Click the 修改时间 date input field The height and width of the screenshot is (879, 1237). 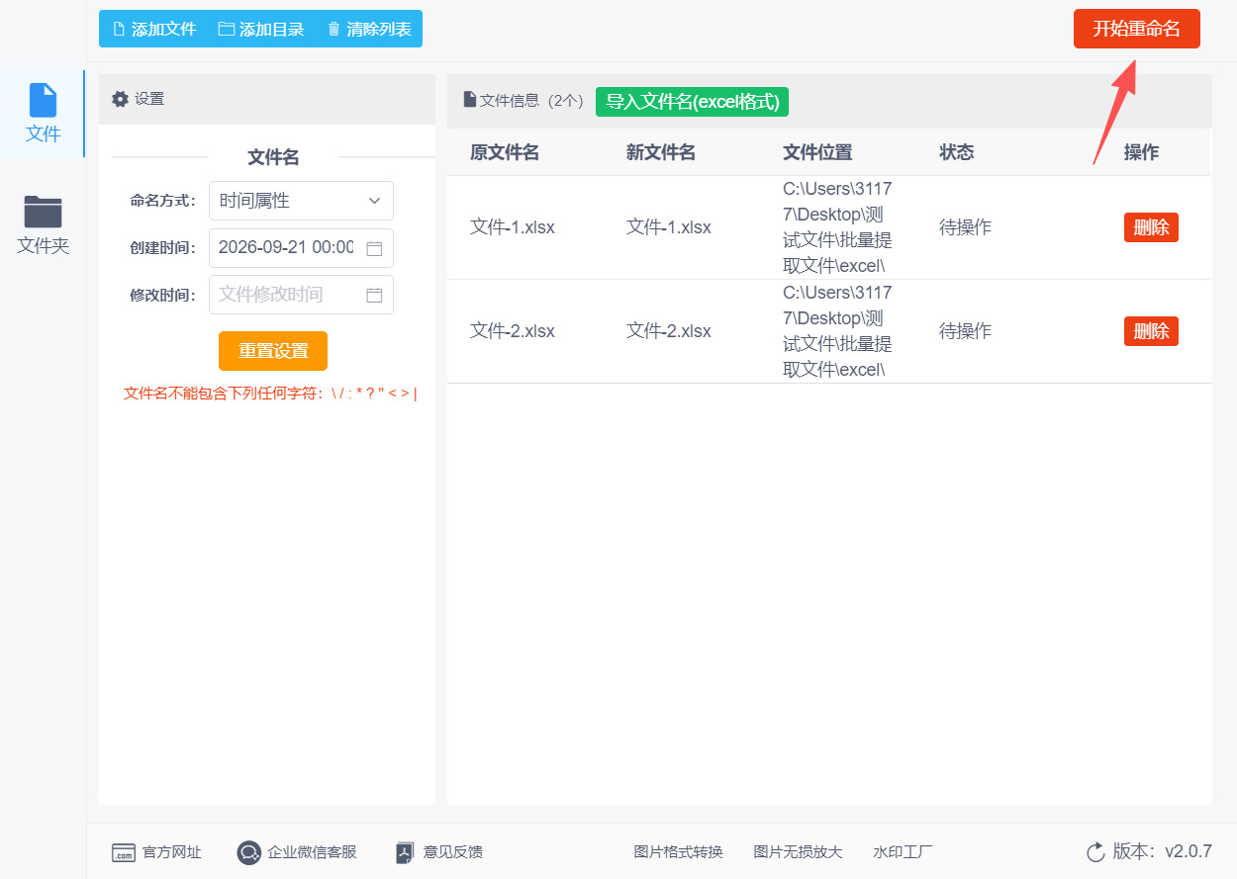(x=301, y=295)
